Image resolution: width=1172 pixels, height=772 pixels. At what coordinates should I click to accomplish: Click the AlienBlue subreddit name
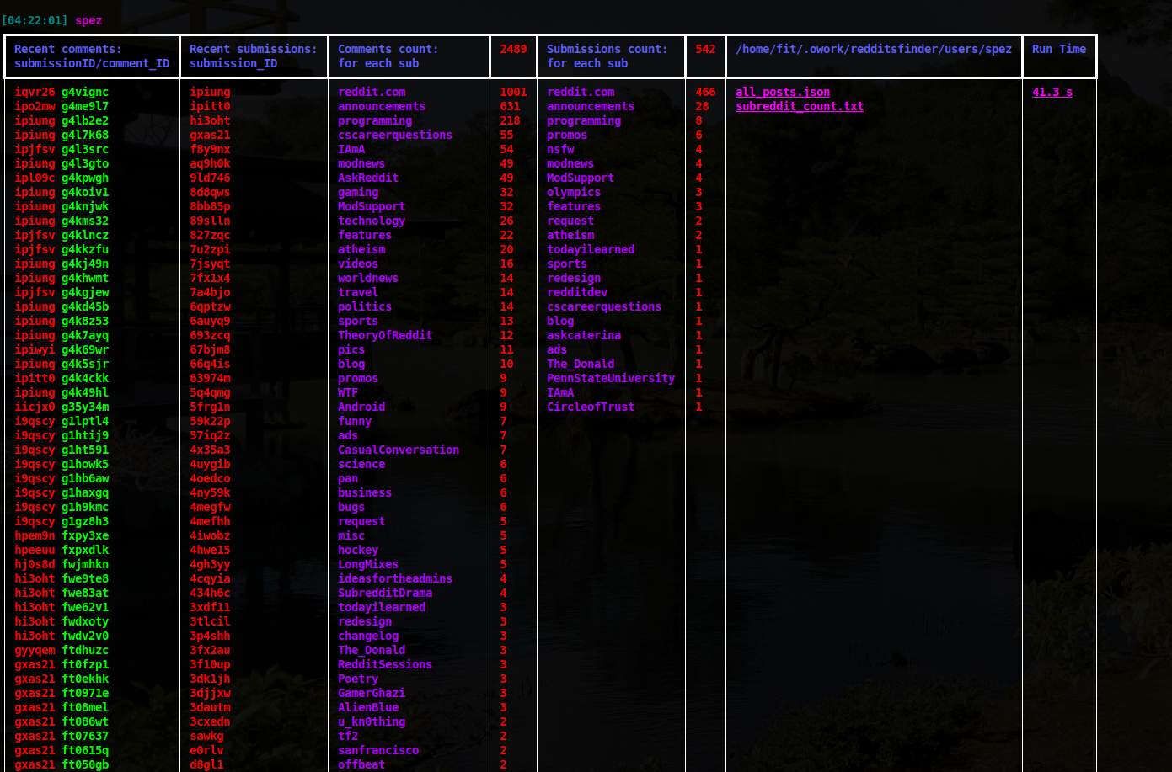coord(368,707)
